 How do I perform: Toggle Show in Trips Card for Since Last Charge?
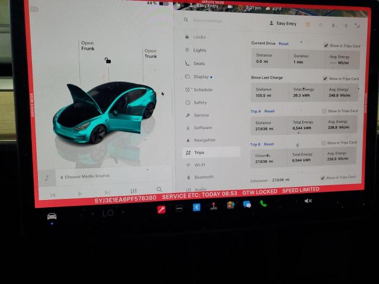(x=325, y=78)
